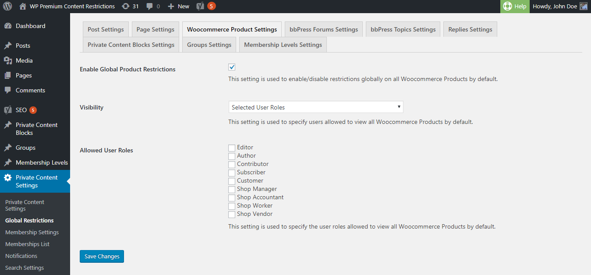
Task: Click the SEO notification badge in sidebar
Action: tap(33, 110)
